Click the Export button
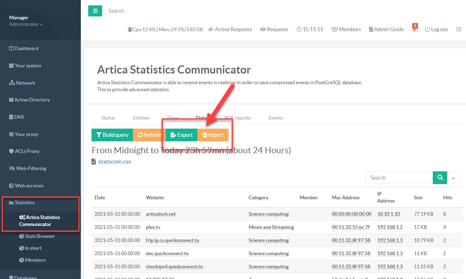Image resolution: width=466 pixels, height=279 pixels. tap(181, 135)
